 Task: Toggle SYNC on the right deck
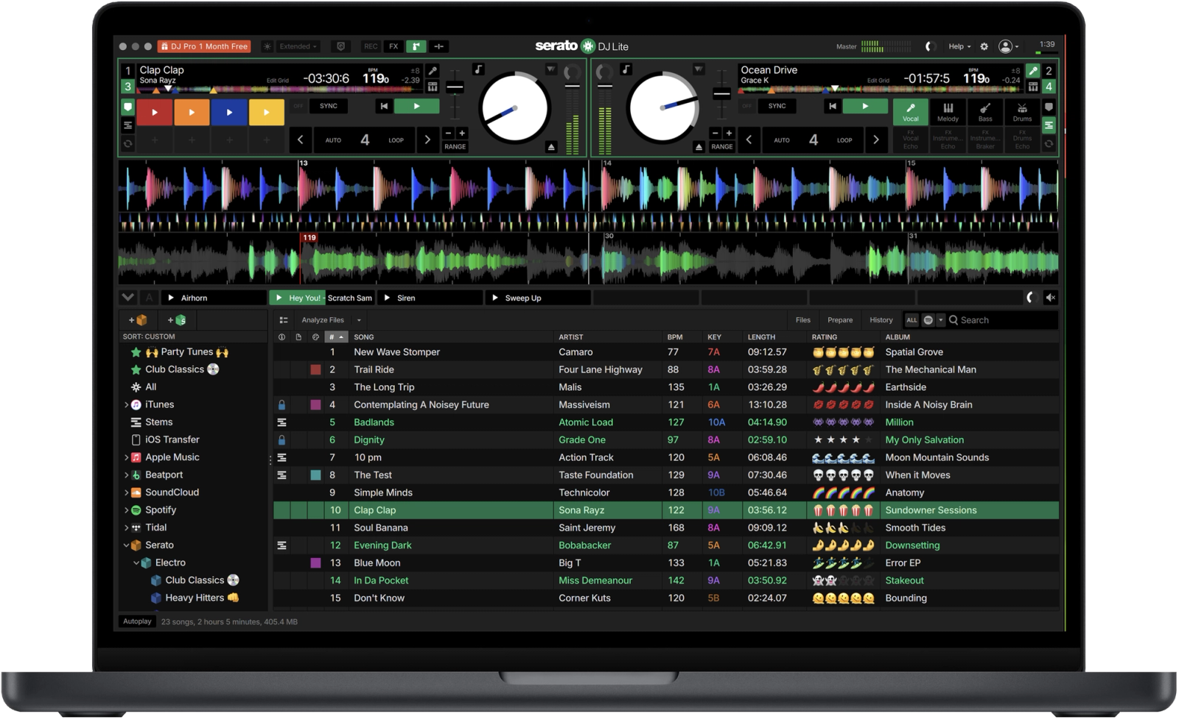[777, 106]
